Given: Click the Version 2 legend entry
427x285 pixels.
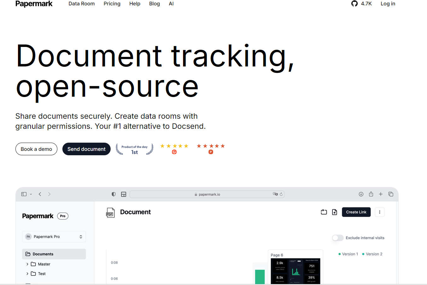Looking at the screenshot, I should click(372, 254).
